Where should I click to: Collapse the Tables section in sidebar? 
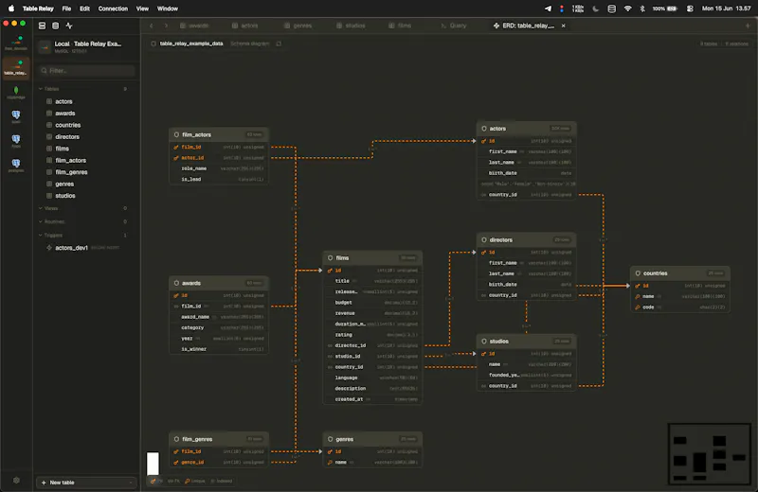point(41,89)
